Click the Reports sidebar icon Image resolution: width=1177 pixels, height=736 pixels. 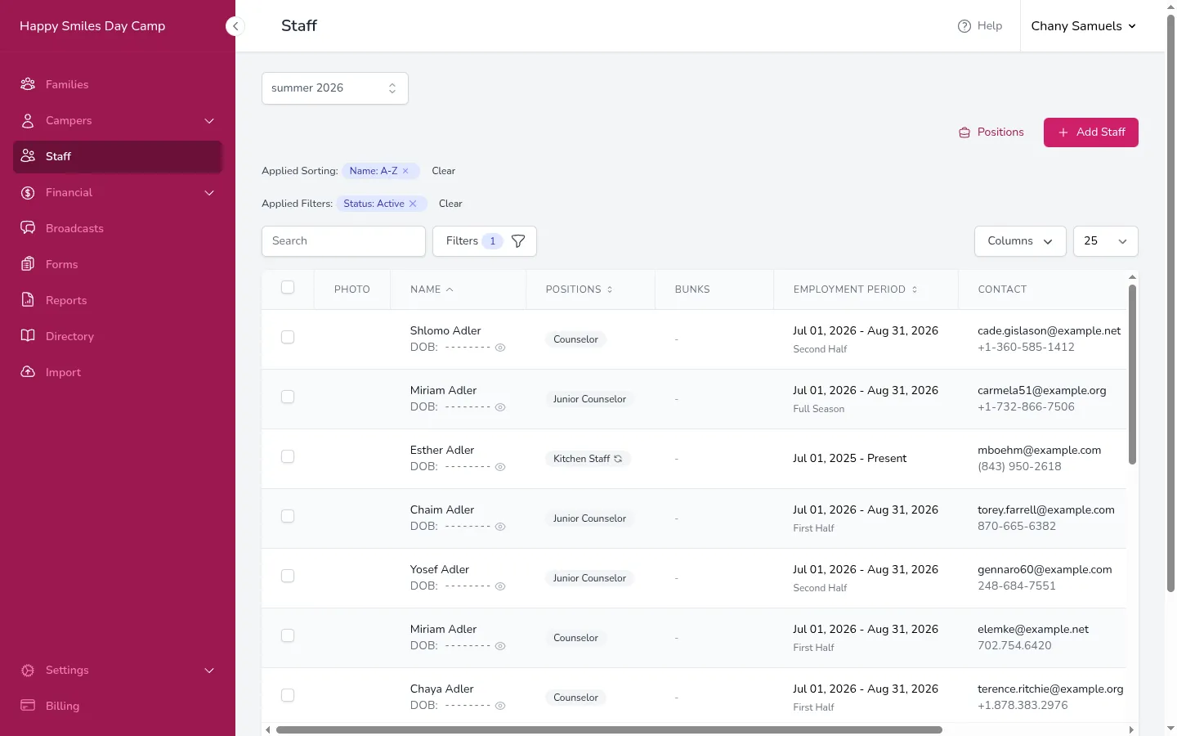28,300
